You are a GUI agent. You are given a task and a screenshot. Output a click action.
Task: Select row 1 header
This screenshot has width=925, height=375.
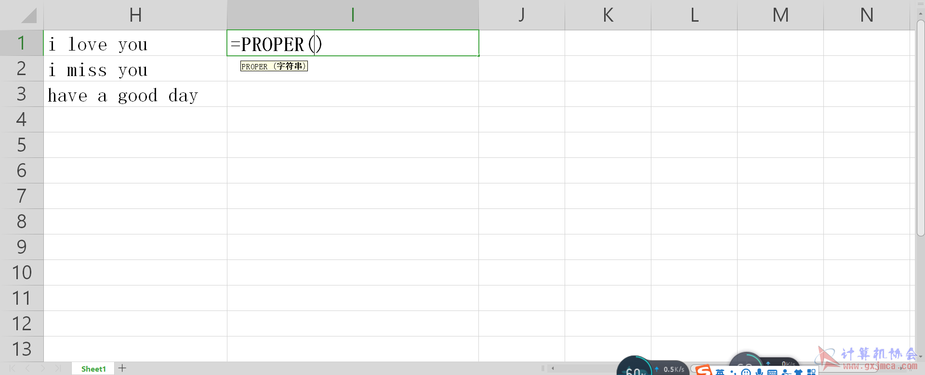(22, 43)
